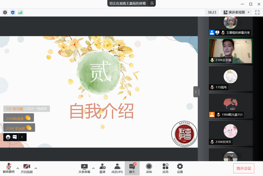Open the 聊天 chat panel
Image resolution: width=263 pixels, height=176 pixels.
point(132,167)
